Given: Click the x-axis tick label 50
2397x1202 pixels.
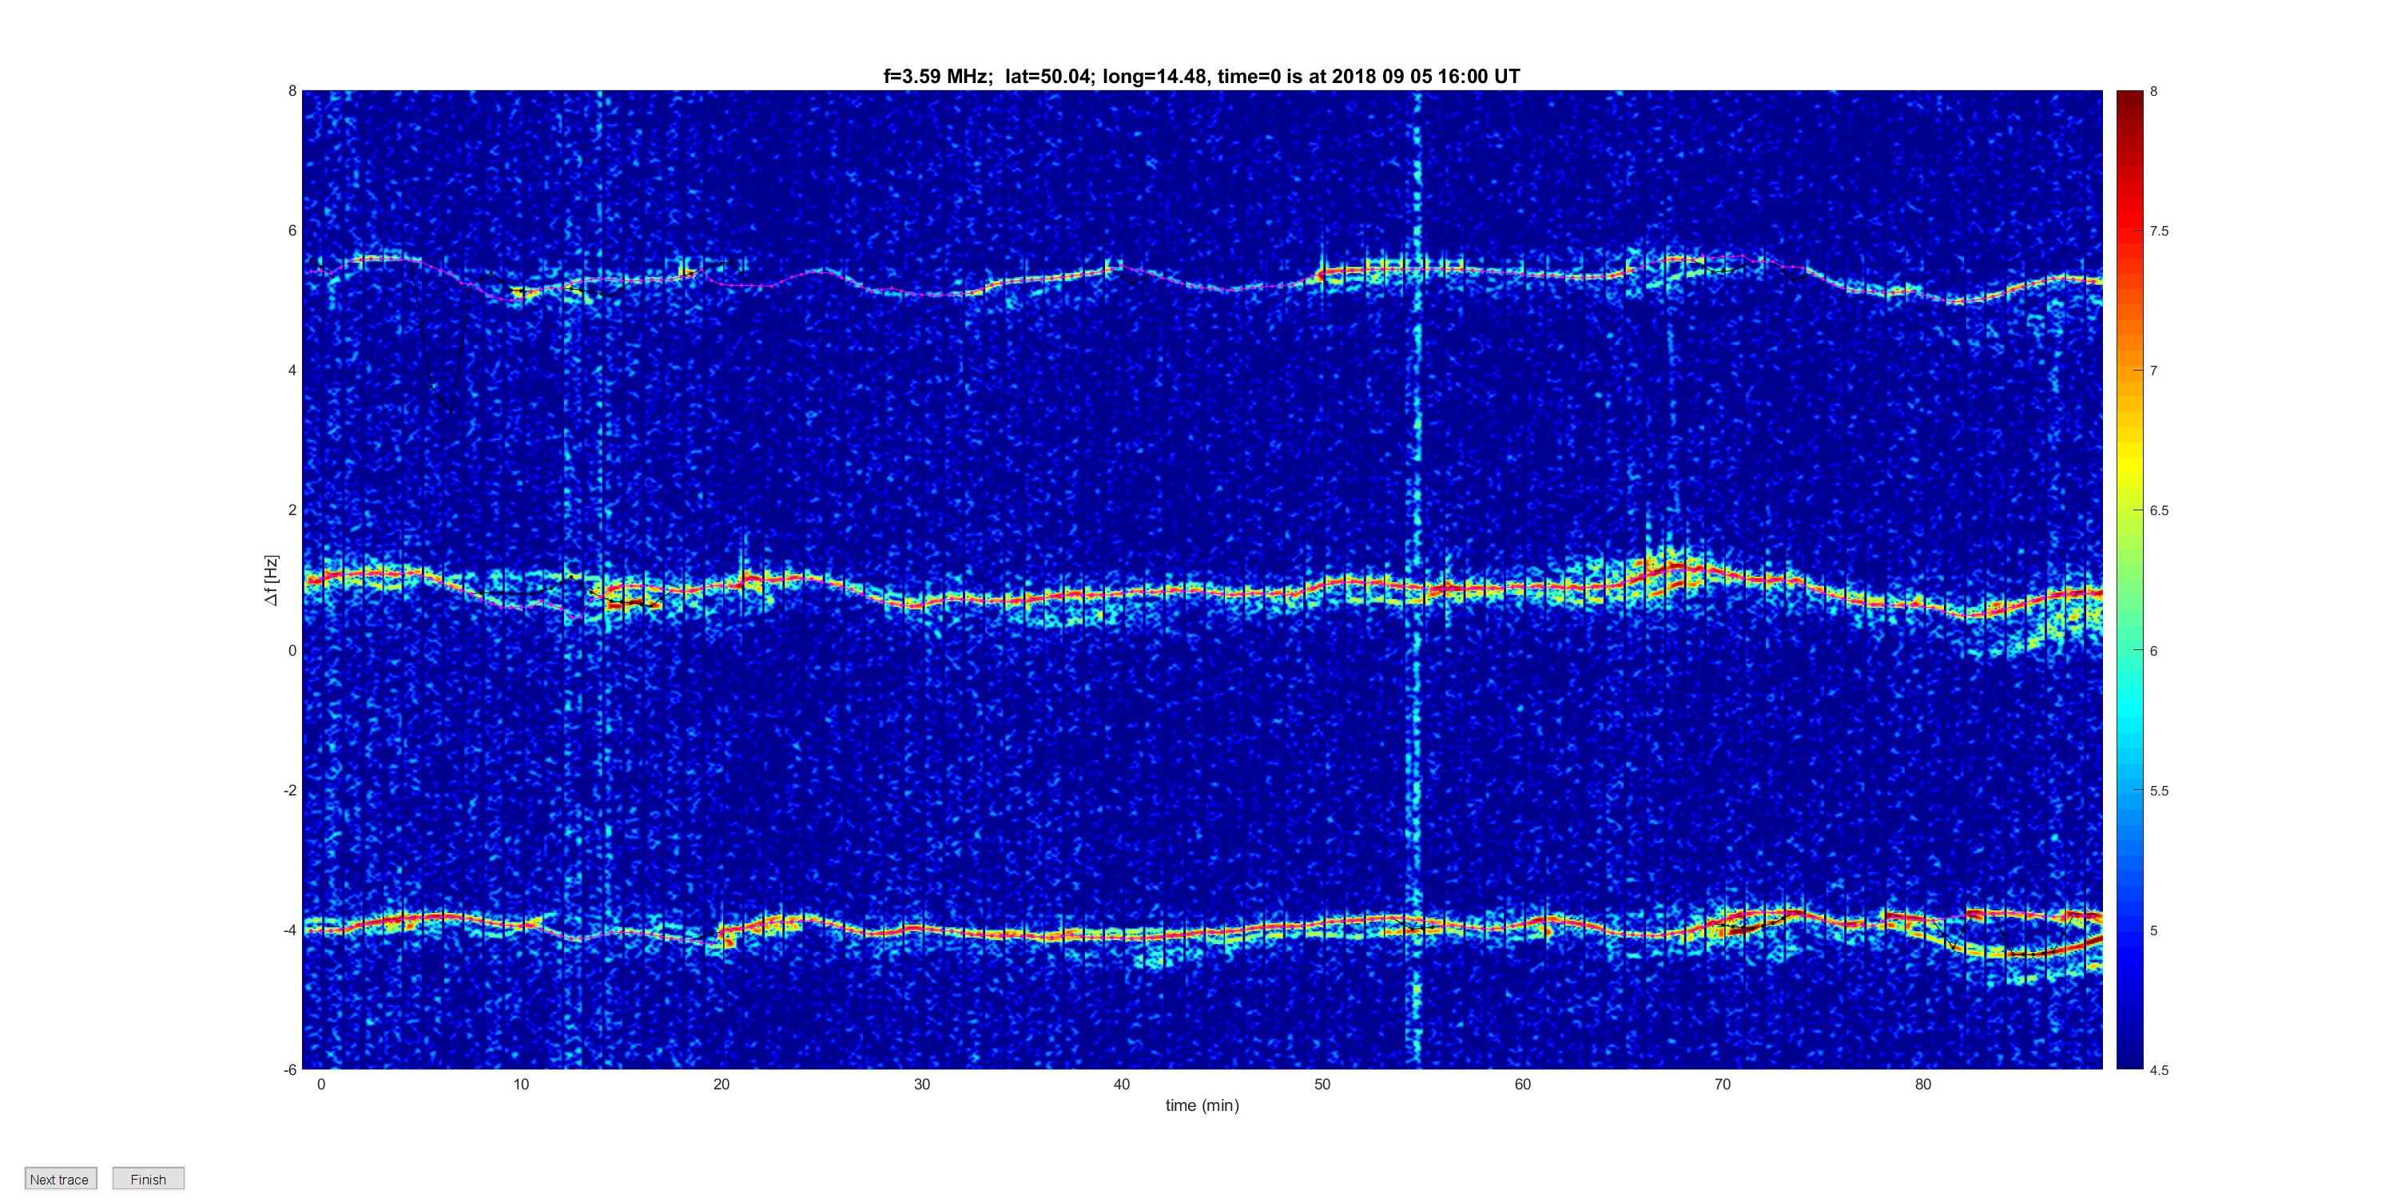Looking at the screenshot, I should (1322, 1084).
